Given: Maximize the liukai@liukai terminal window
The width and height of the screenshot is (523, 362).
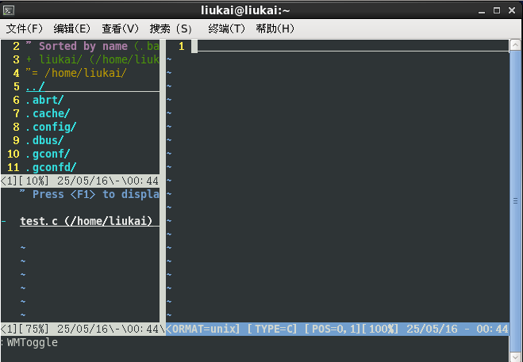Looking at the screenshot, I should pyautogui.click(x=497, y=10).
